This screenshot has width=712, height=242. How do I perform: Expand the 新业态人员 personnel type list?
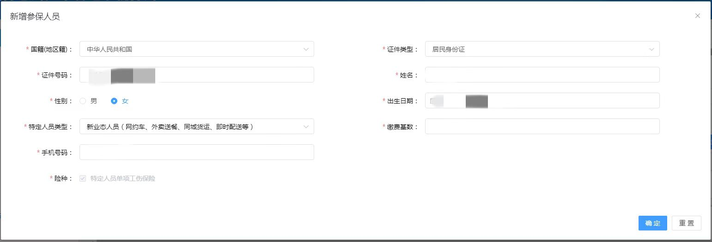click(189, 127)
